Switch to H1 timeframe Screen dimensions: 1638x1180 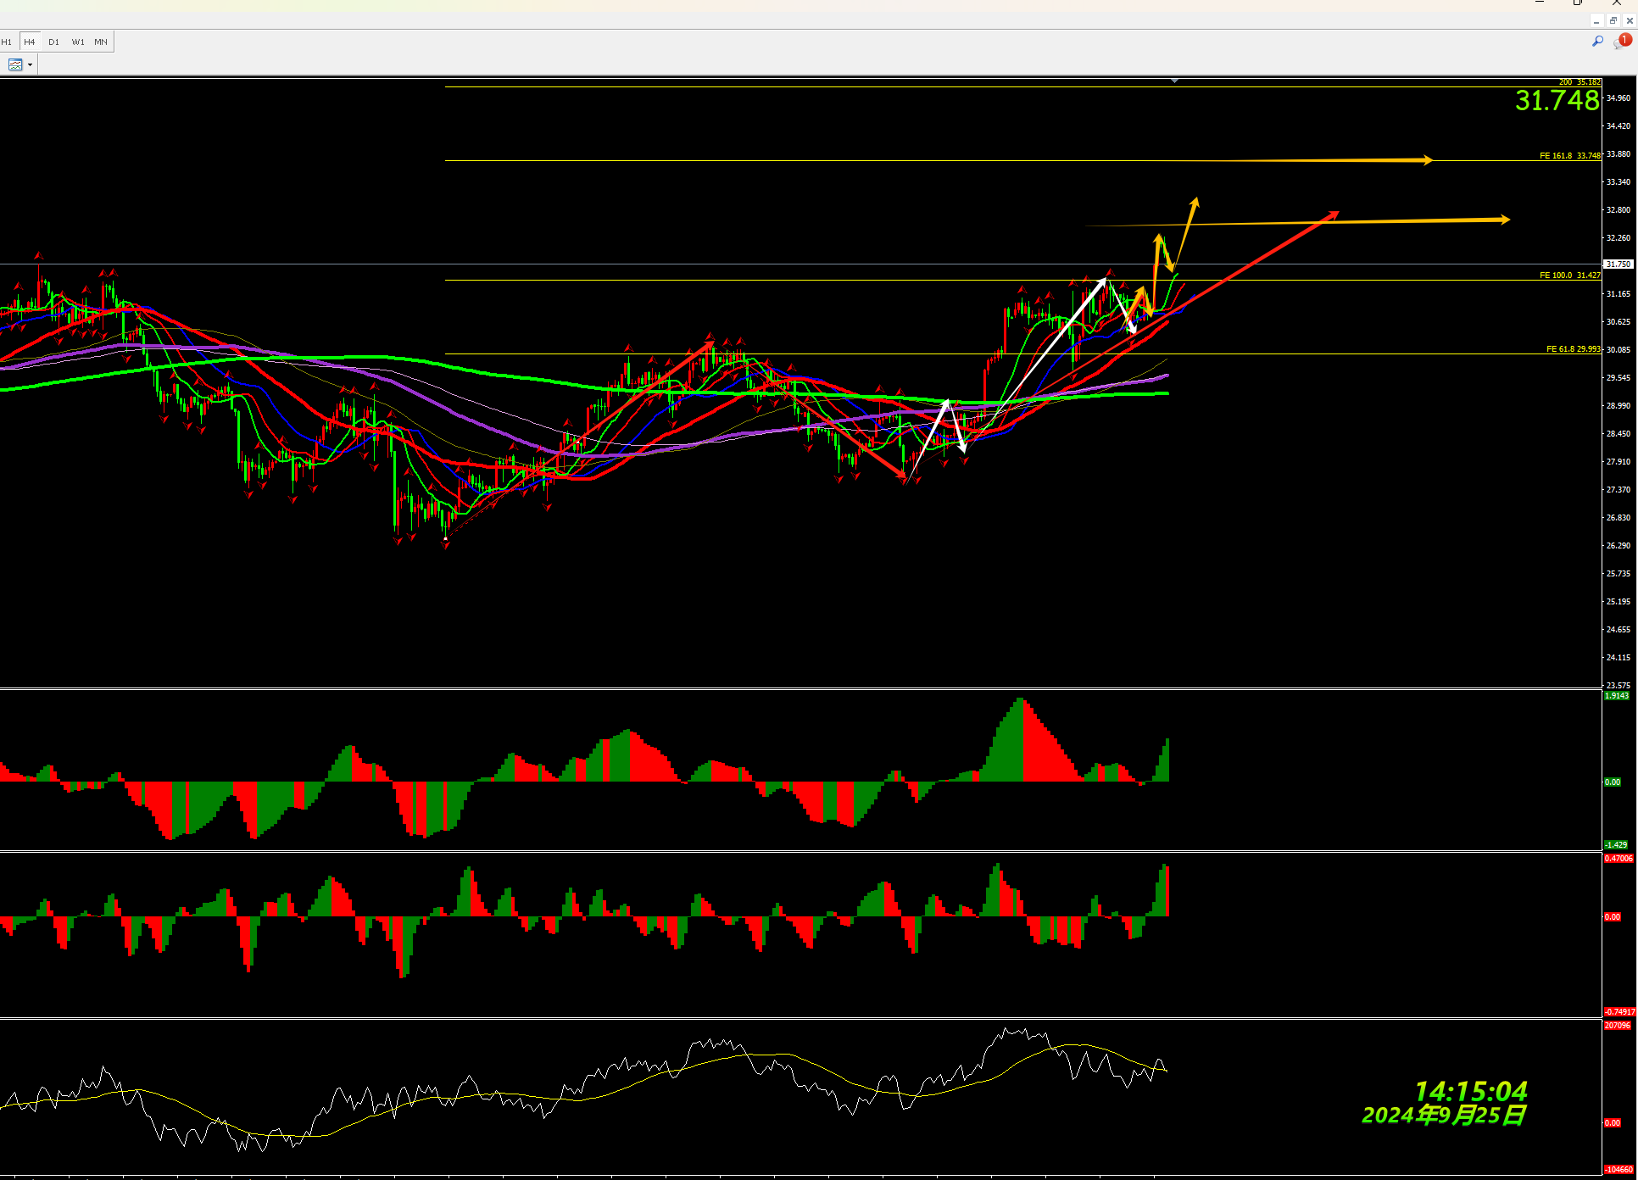tap(7, 42)
